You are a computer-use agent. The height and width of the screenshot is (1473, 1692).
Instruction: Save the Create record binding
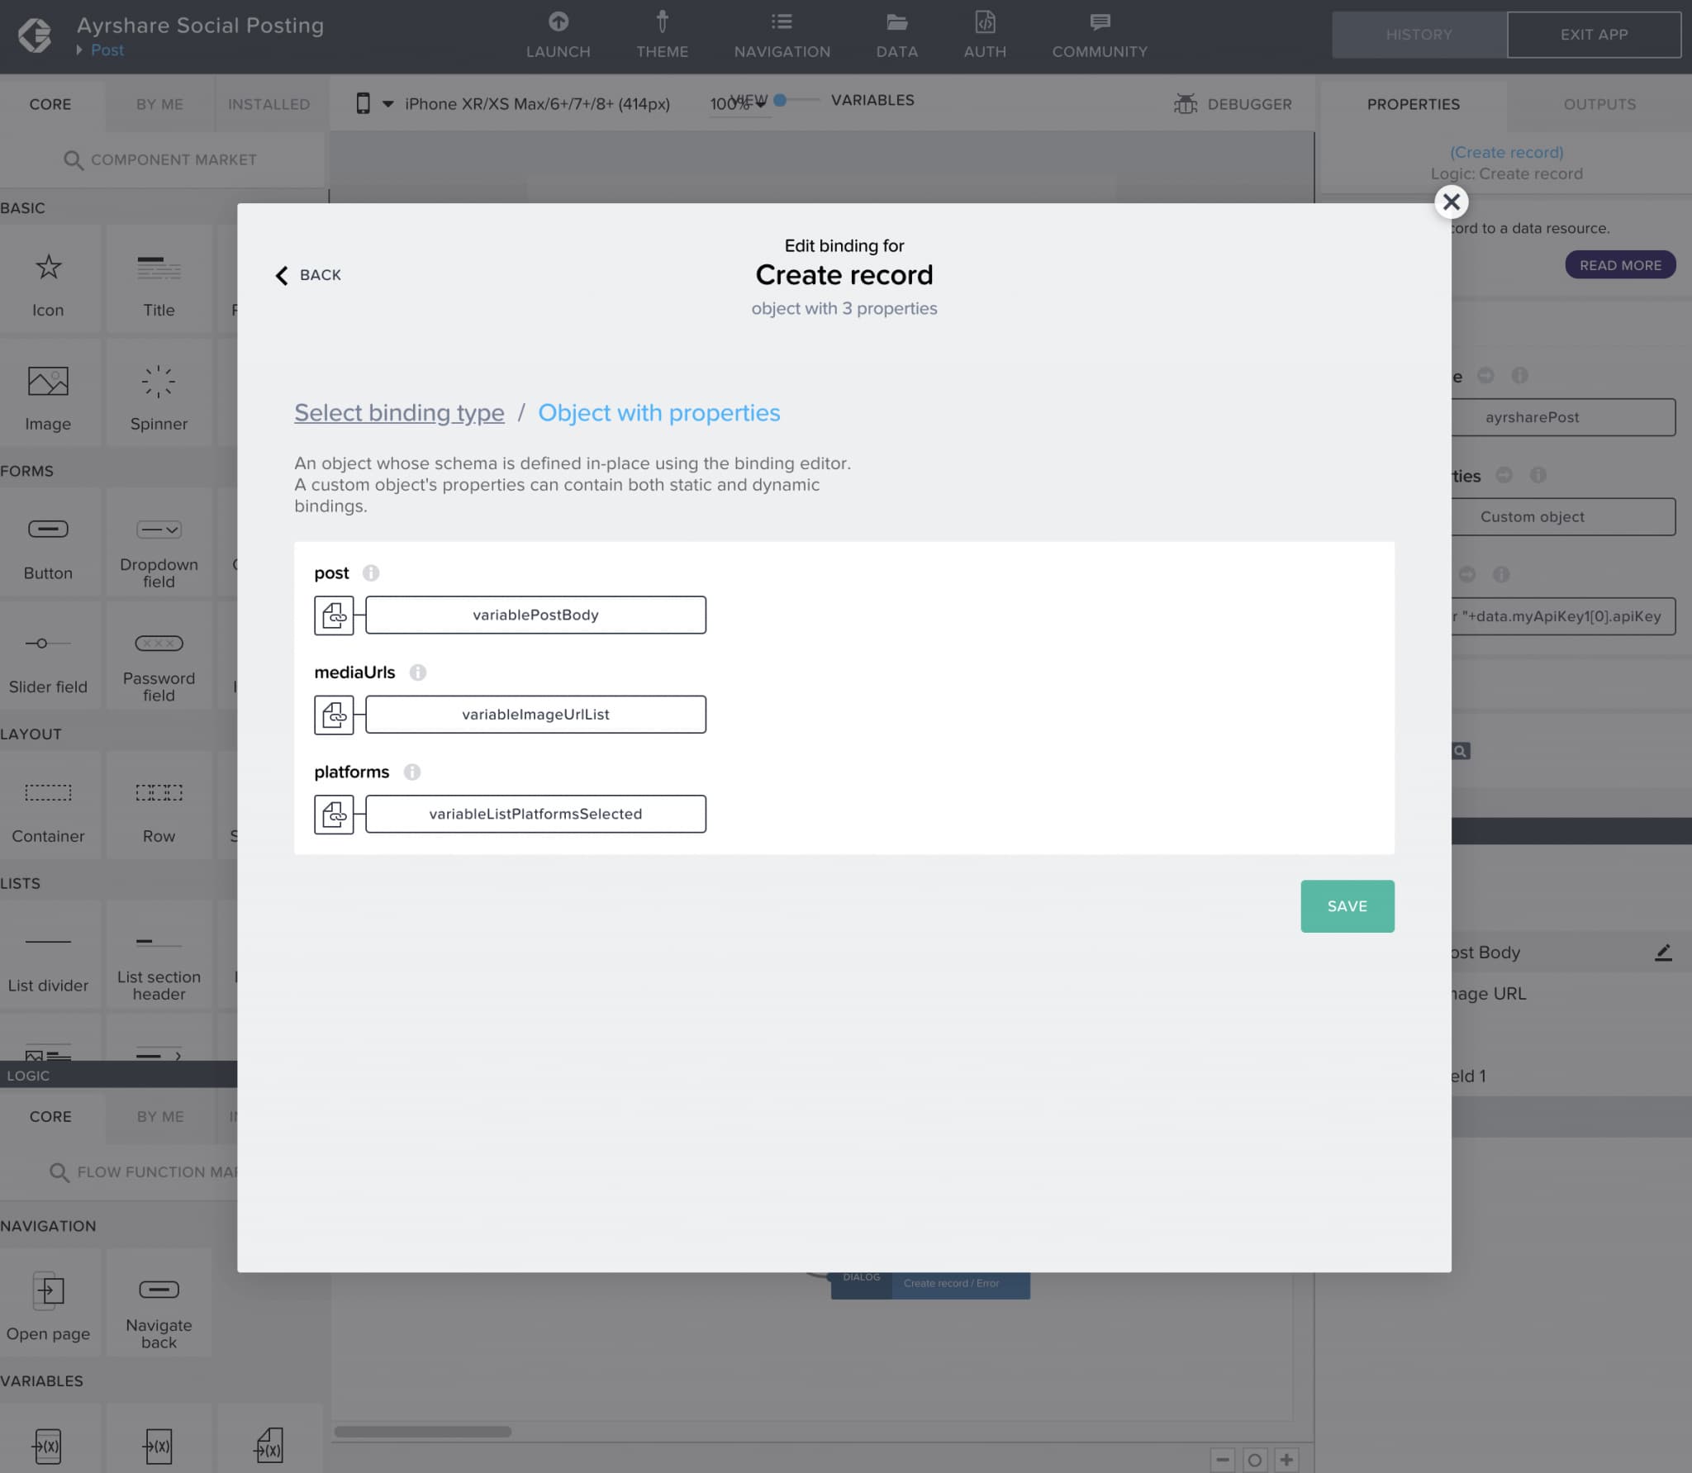point(1346,905)
